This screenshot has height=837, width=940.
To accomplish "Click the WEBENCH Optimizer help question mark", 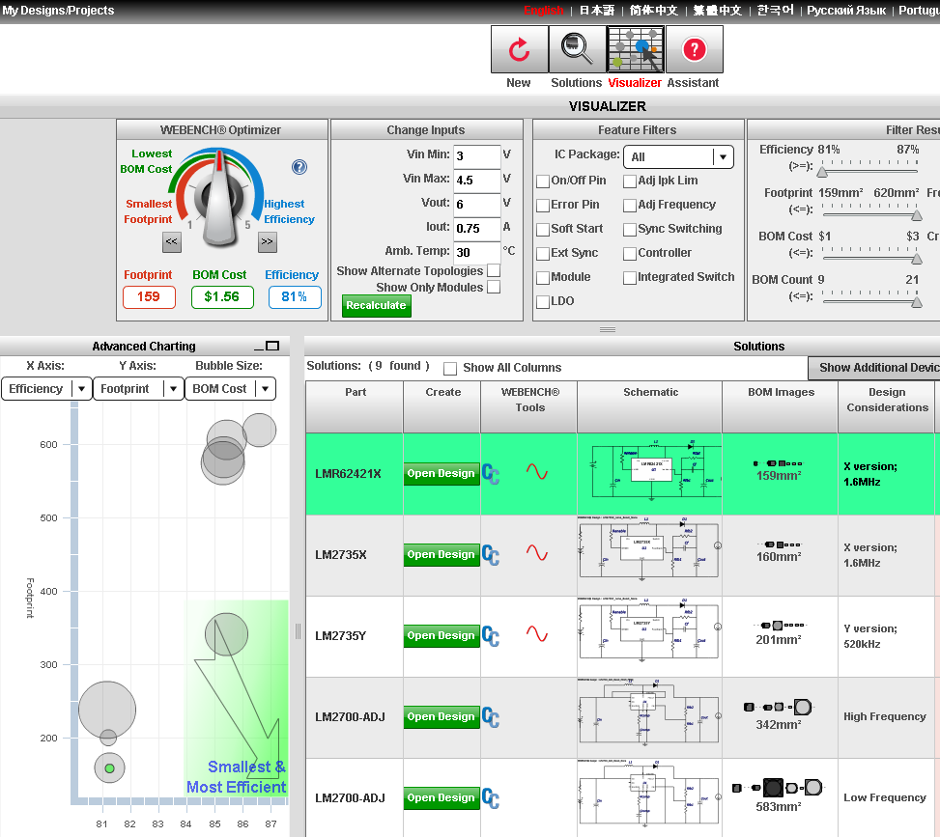I will click(x=299, y=167).
